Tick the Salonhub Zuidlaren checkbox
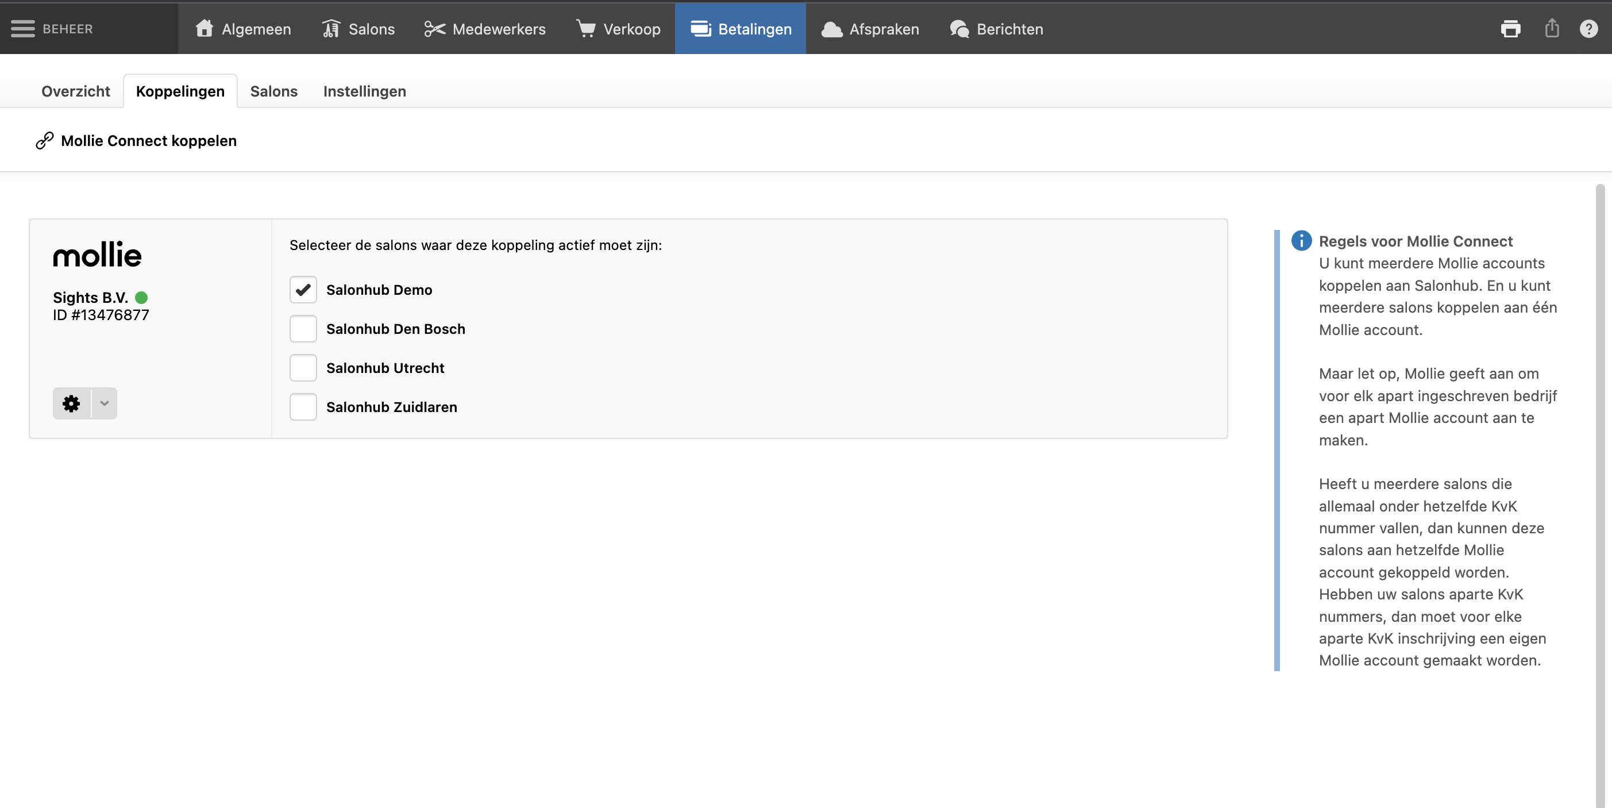 click(303, 407)
